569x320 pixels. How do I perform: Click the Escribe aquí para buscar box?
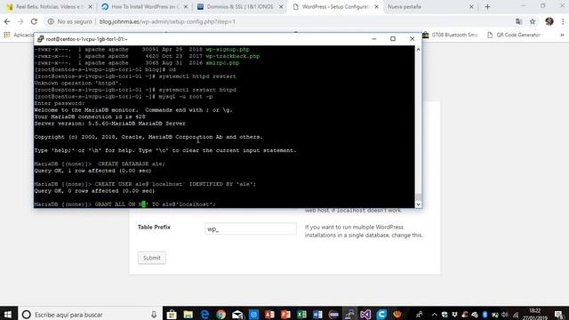91,314
